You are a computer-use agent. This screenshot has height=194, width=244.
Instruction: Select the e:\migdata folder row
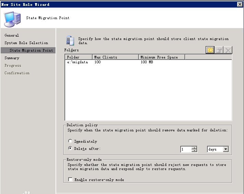click(77, 62)
